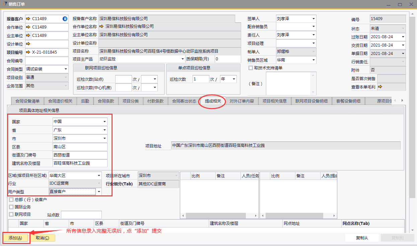Click the arrow icon before 合作单位名称 value
This screenshot has width=417, height=246.
point(101,26)
